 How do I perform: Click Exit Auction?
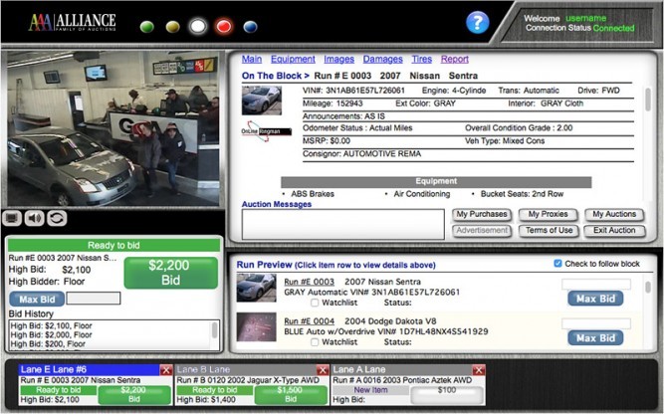click(x=614, y=230)
